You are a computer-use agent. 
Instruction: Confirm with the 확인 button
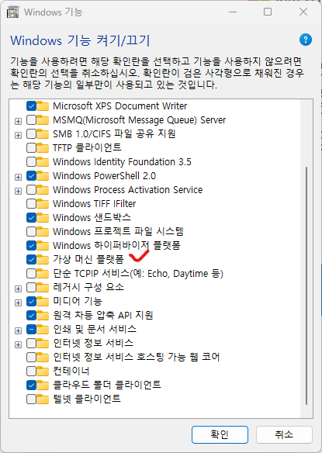220,434
